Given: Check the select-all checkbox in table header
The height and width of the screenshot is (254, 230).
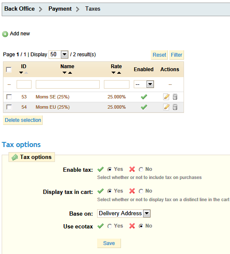Looking at the screenshot, I should (9, 69).
